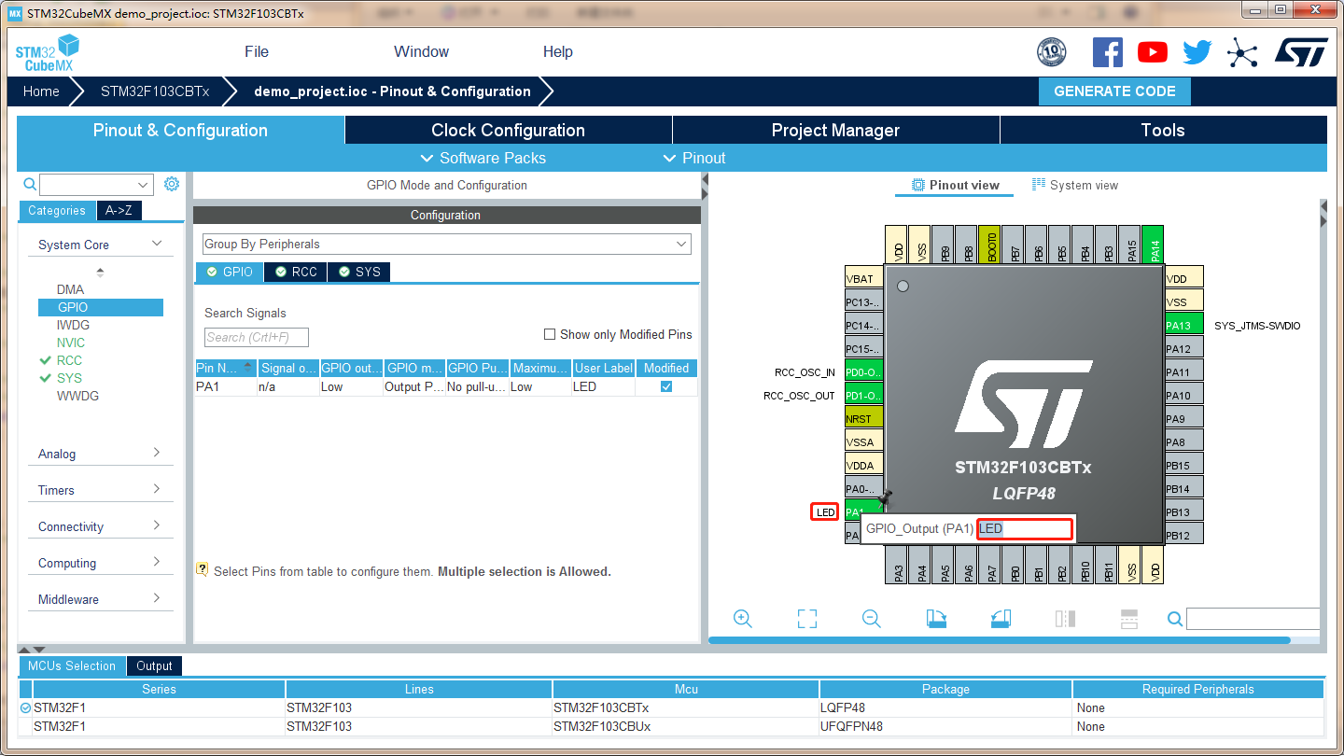Rotate chip view counterclockwise

pos(1001,619)
